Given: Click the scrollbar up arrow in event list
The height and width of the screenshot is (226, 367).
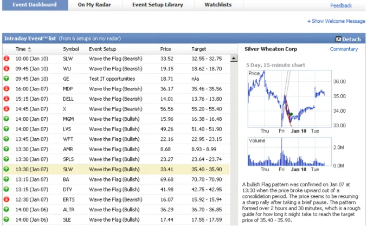Looking at the screenshot, I should pos(234,58).
